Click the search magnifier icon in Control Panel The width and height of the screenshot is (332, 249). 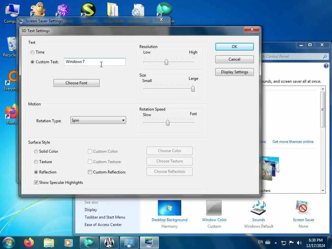325,56
